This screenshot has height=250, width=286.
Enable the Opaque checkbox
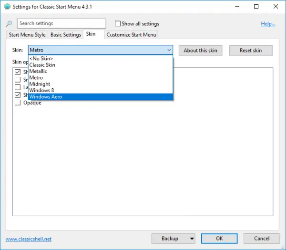pos(18,103)
